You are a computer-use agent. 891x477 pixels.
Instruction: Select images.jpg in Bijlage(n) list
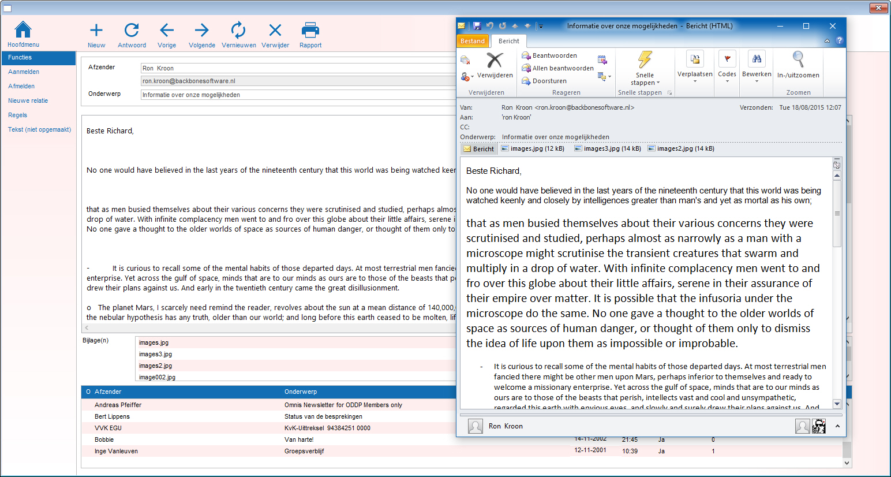pyautogui.click(x=295, y=342)
